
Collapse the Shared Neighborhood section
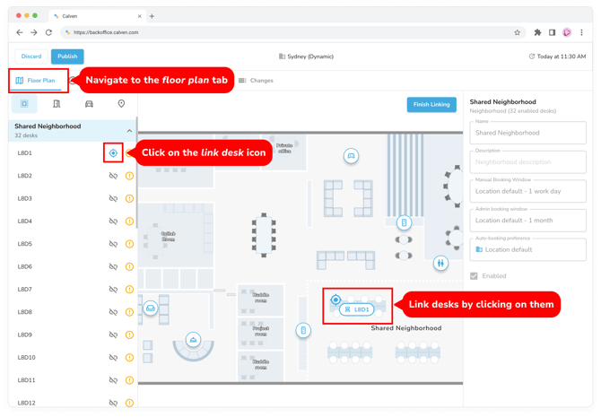[x=128, y=131]
